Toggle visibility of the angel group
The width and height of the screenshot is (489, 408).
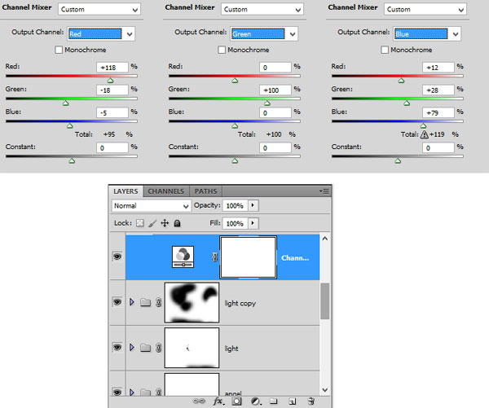coord(117,392)
